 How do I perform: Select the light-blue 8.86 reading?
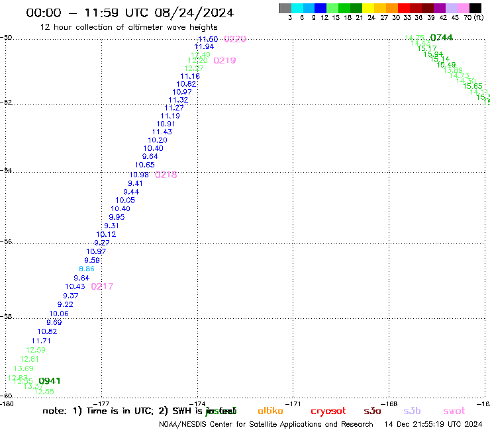click(x=87, y=269)
